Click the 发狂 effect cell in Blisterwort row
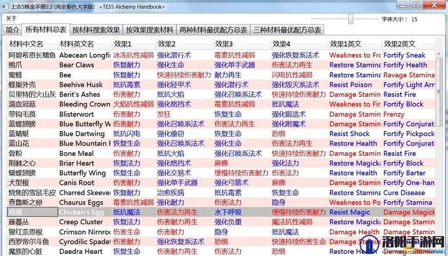This screenshot has width=448, height=256. click(164, 114)
